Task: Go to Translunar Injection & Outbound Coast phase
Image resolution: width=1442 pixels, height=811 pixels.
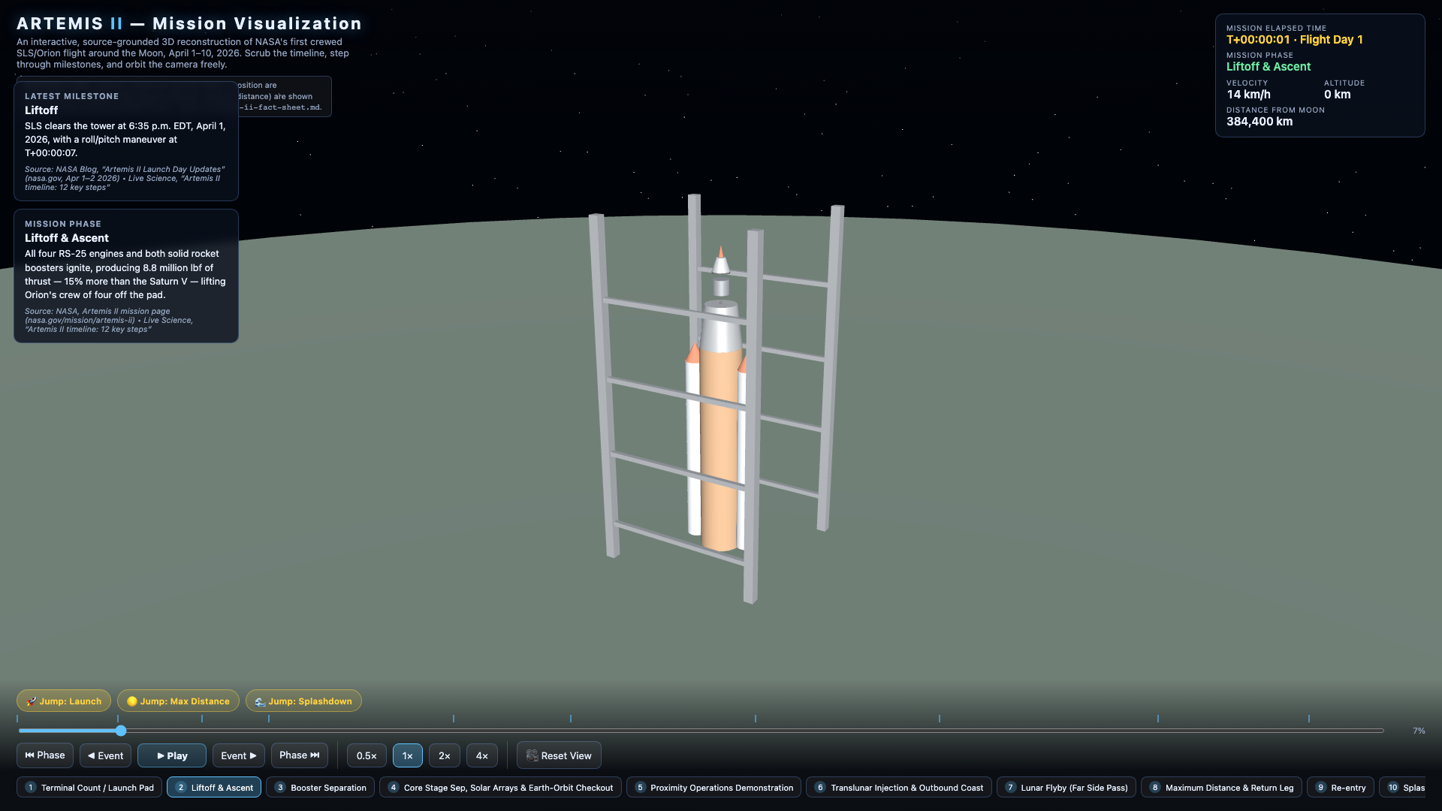Action: [899, 788]
